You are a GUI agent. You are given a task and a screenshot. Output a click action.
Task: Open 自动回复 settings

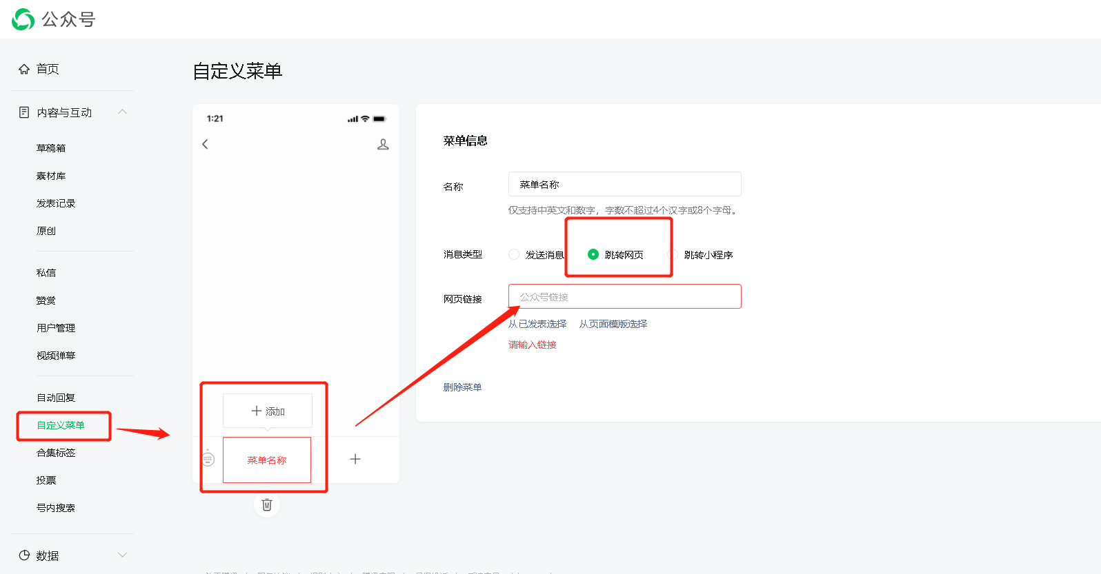click(x=56, y=398)
